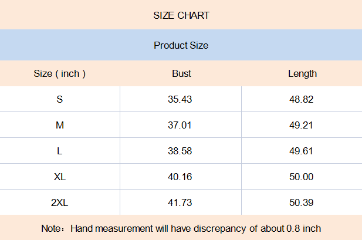
Task: Click the 37.01 bust value
Action: coord(180,125)
